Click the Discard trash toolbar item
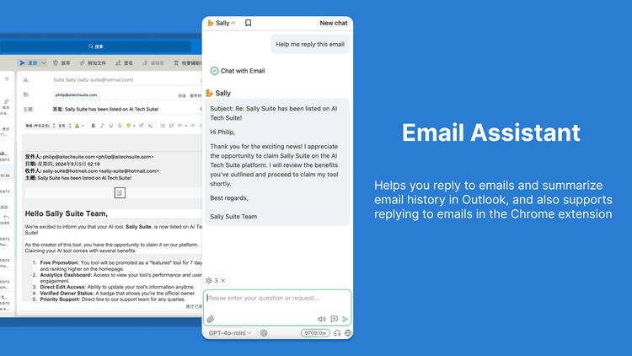The height and width of the screenshot is (356, 632). click(x=62, y=63)
